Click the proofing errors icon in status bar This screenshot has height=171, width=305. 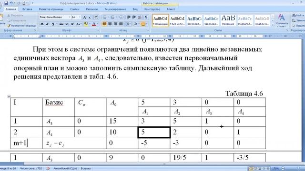tap(48, 169)
